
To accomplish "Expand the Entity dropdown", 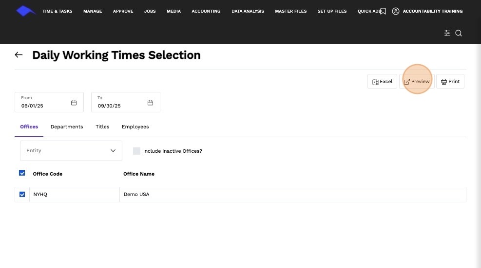I will [x=71, y=151].
